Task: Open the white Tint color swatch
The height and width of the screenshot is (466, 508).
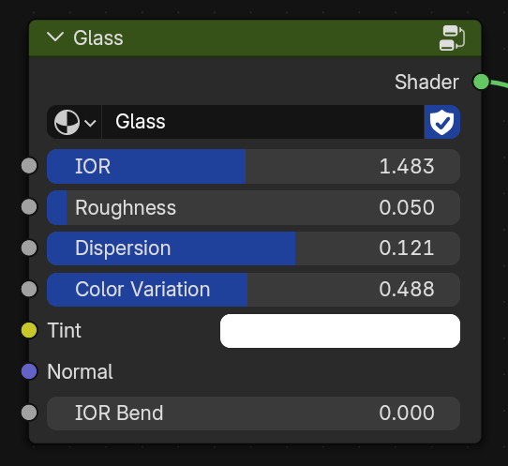Action: (x=340, y=331)
